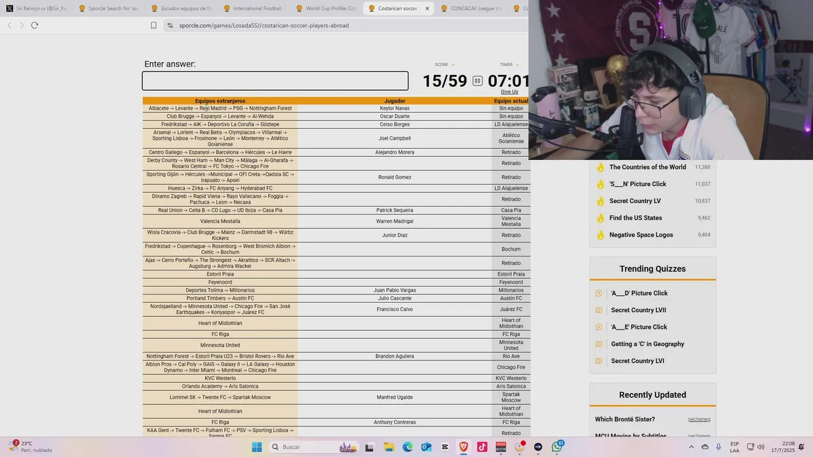Open Task View from the taskbar
This screenshot has height=457, width=813.
pos(369,447)
